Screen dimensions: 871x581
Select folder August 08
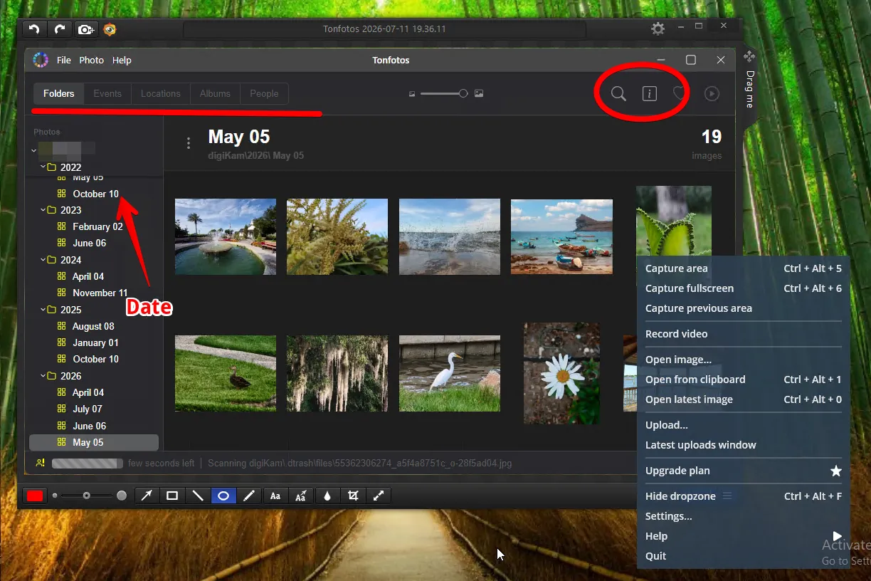point(92,326)
